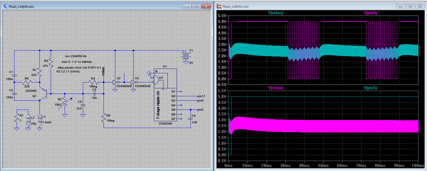Click the .step param click list directive
This screenshot has height=171, width=427.
[78, 67]
